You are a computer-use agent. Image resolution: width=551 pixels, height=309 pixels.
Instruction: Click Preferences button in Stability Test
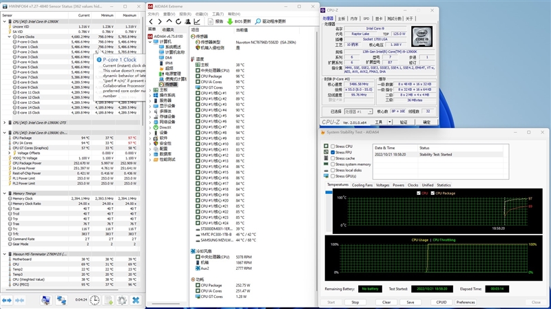tap(466, 302)
